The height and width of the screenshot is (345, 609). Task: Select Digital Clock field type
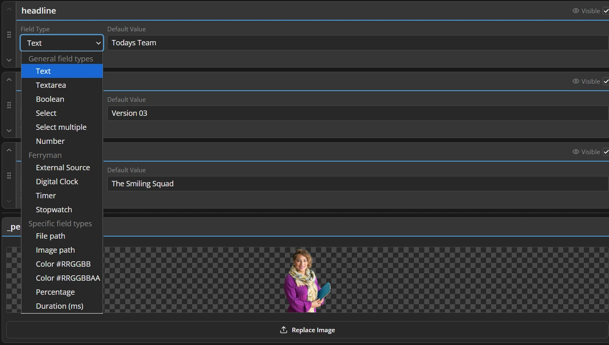[x=62, y=181]
